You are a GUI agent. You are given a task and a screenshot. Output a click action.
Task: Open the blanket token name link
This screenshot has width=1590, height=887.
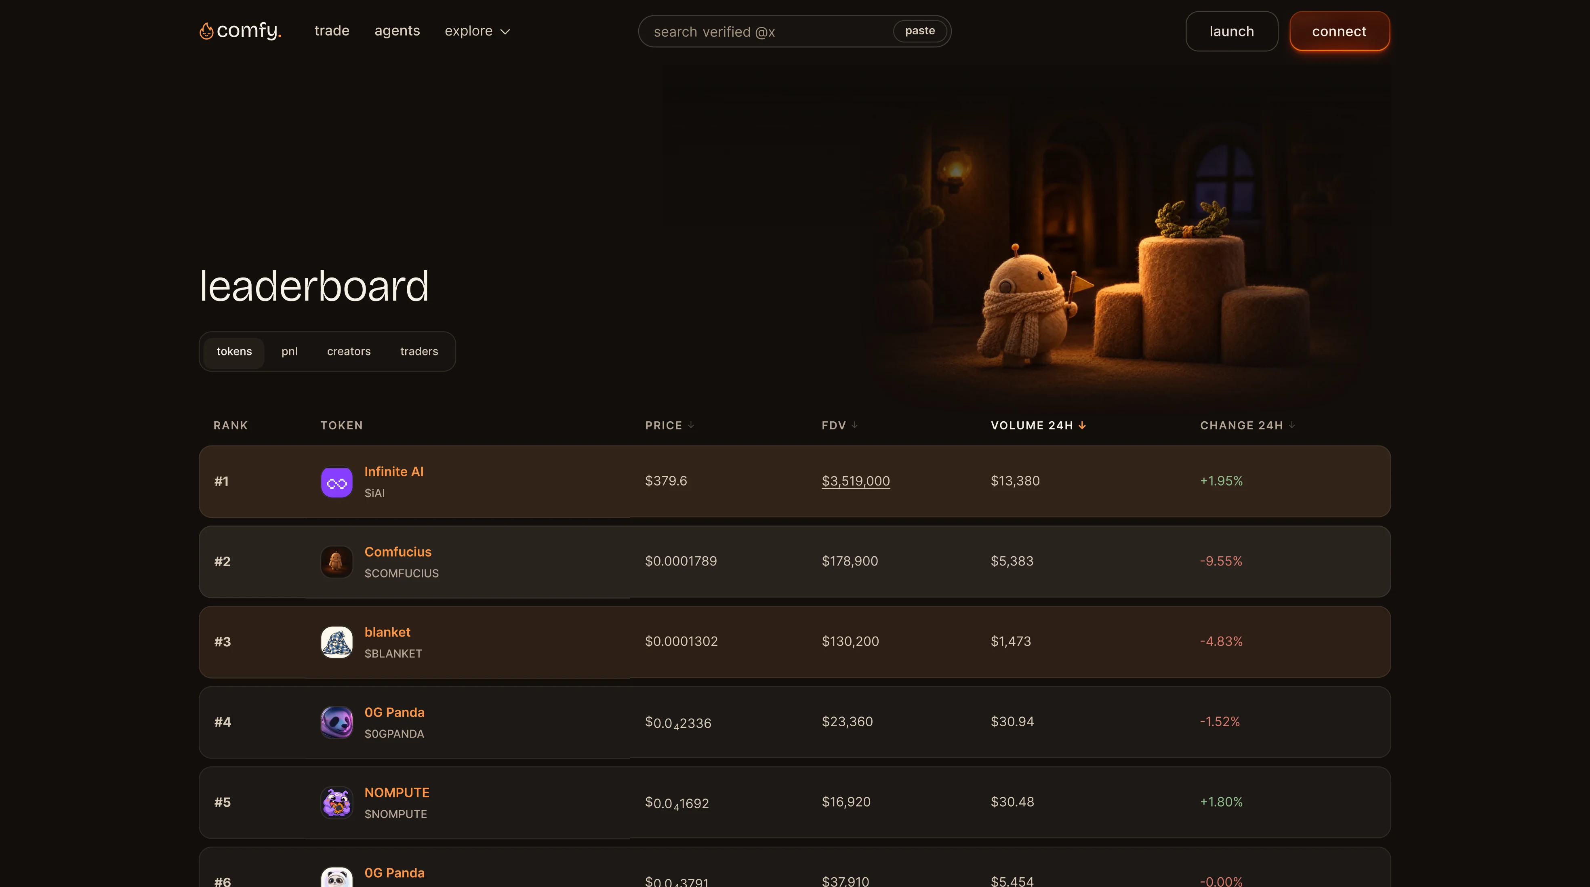[387, 632]
